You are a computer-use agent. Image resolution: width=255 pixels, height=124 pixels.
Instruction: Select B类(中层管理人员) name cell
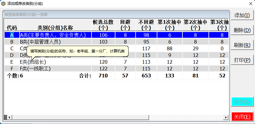(x=55, y=42)
